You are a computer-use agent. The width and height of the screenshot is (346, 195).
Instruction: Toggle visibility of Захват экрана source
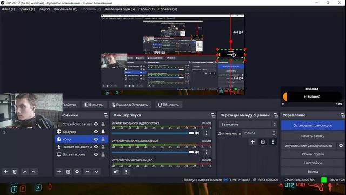(96, 154)
